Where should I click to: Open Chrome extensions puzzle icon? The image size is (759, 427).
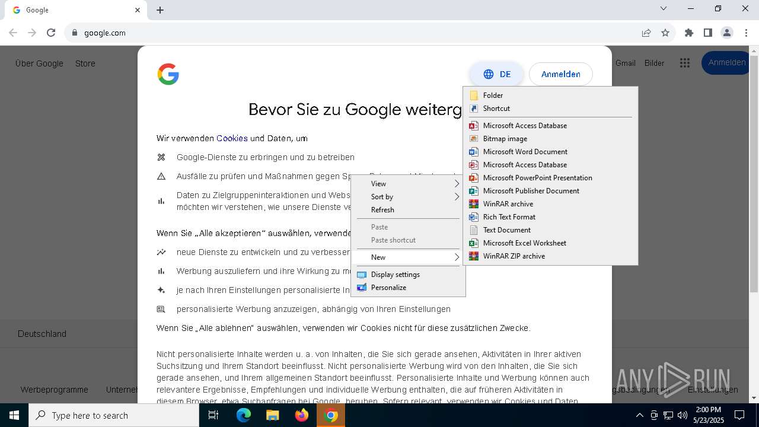689,33
